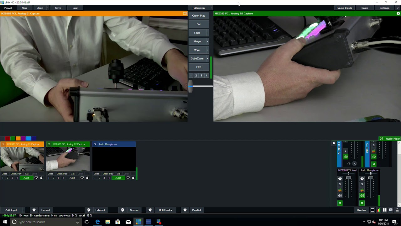This screenshot has width=401, height=226.
Task: Open settings gear for Analog 02 Capture input
Action: 87,178
